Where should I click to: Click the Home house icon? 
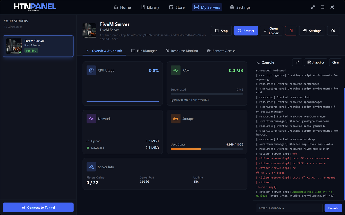pyautogui.click(x=116, y=7)
